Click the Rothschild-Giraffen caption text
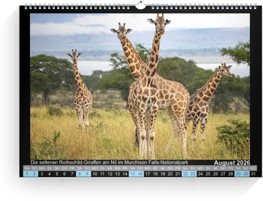The height and width of the screenshot is (201, 263). pos(109,162)
